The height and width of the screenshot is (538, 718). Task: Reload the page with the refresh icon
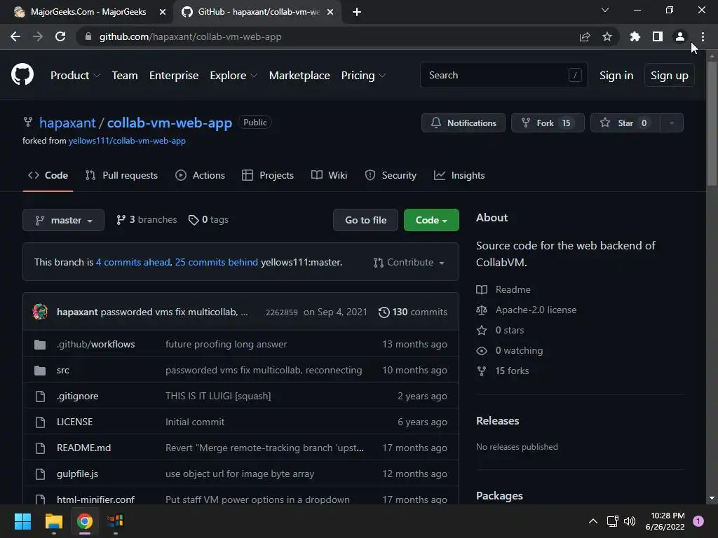tap(60, 36)
